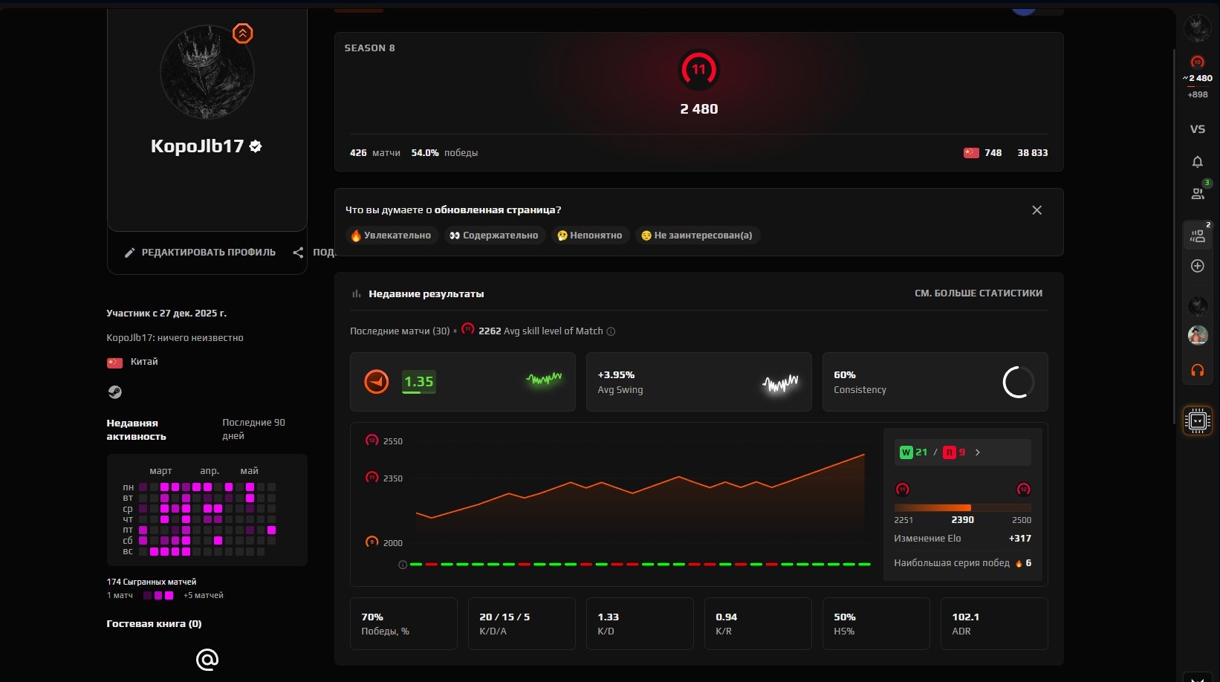Click the share profile icon
The width and height of the screenshot is (1220, 682).
point(298,253)
